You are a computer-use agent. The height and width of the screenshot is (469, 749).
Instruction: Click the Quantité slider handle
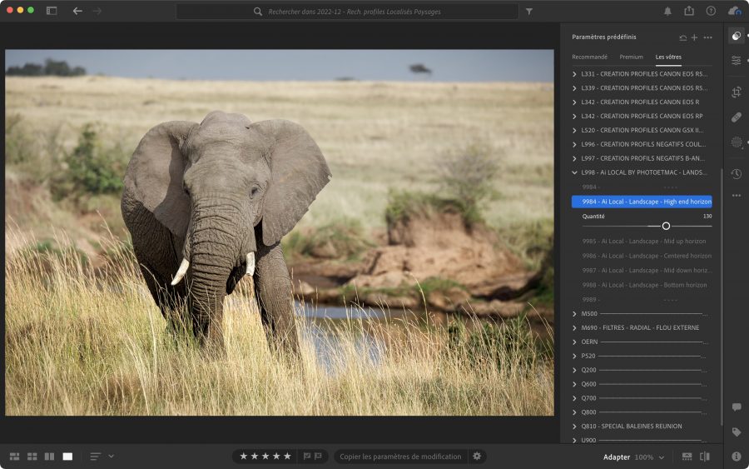[x=666, y=226]
